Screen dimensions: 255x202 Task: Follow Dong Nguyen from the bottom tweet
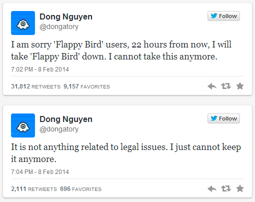223,118
